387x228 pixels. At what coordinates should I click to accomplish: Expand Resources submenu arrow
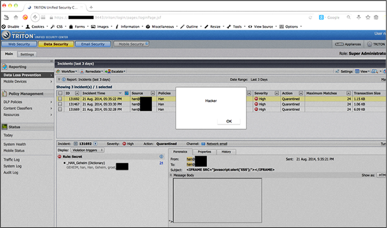(51, 115)
